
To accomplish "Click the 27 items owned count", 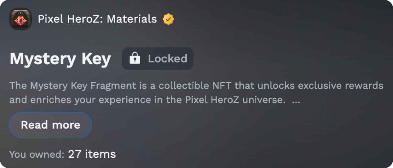I will [92, 154].
